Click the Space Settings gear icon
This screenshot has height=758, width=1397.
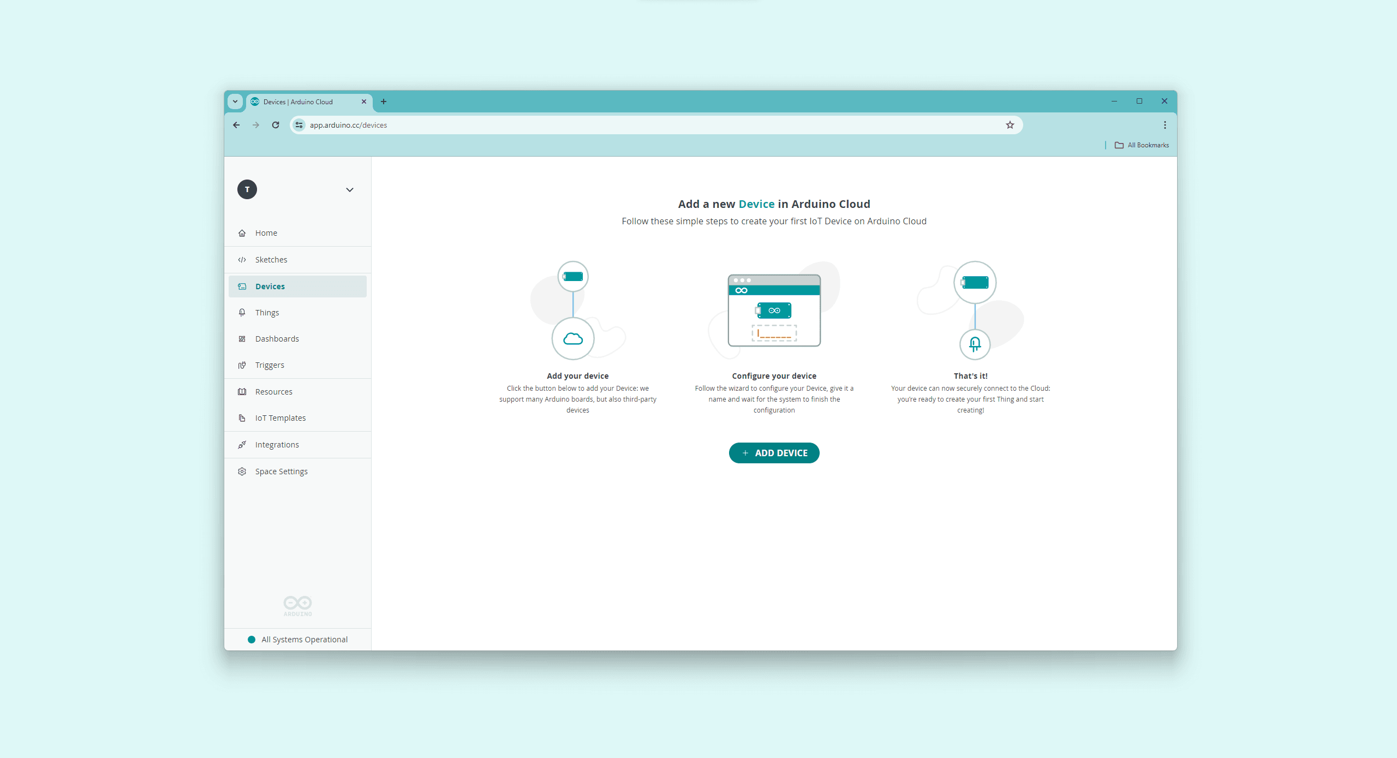tap(242, 471)
